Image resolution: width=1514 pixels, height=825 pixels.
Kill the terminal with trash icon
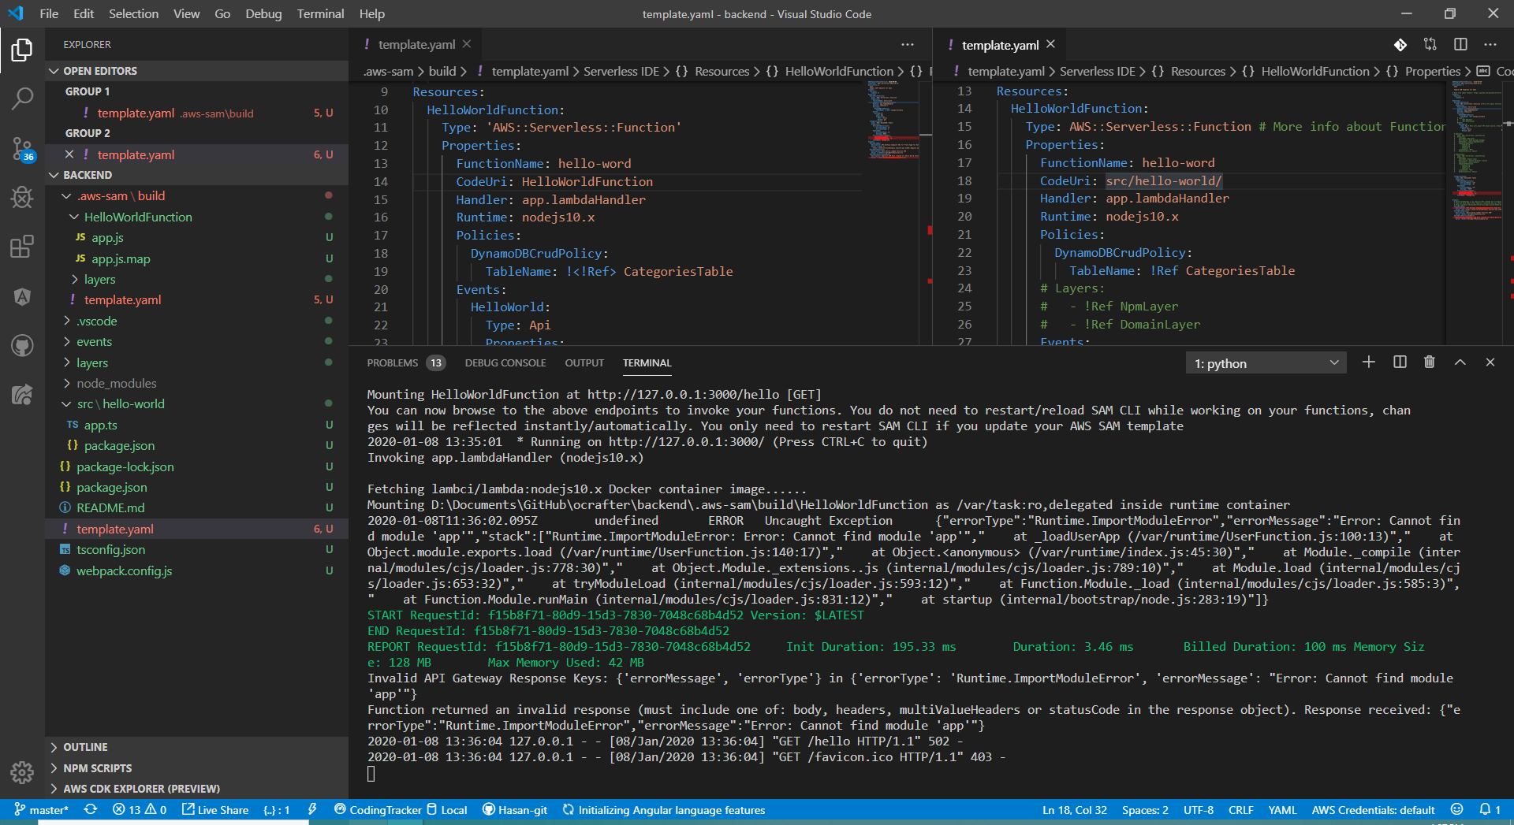pos(1429,362)
